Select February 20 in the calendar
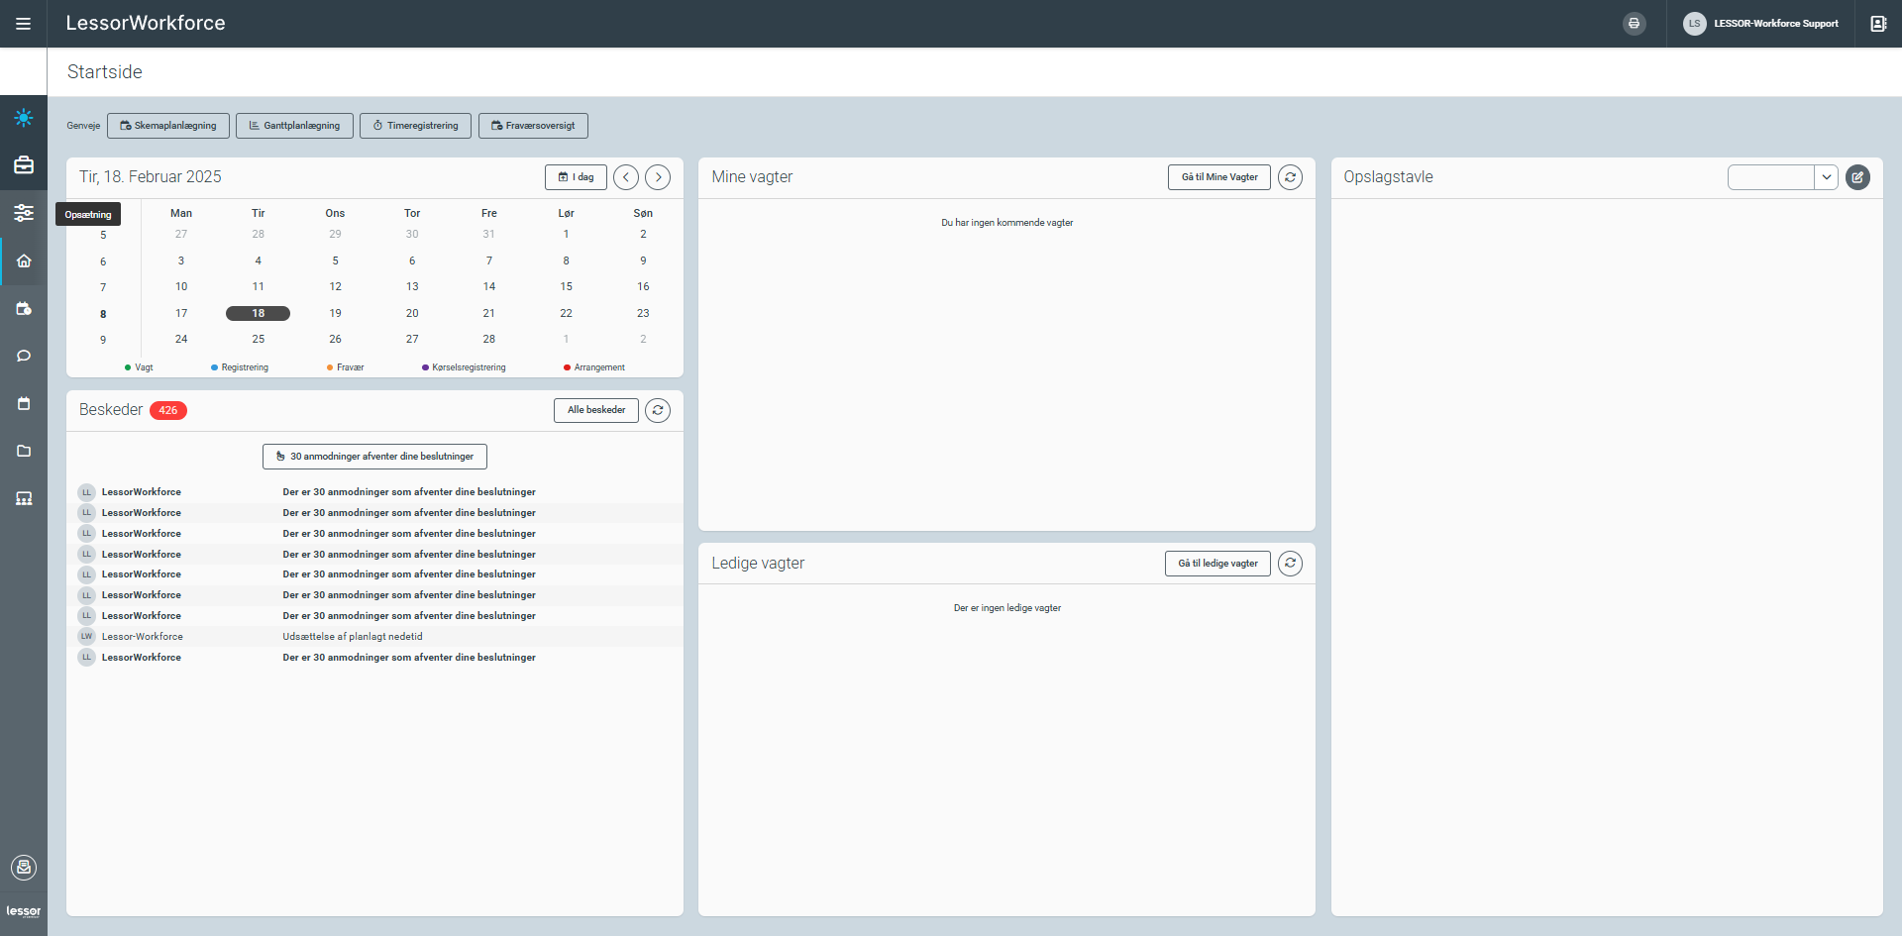The image size is (1902, 936). coord(412,313)
